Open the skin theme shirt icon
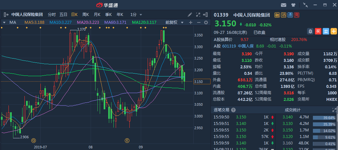This screenshot has height=150, width=338. (293, 5)
